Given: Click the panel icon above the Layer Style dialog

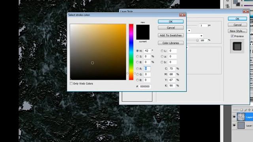Looking at the screenshot, I should pos(228,6).
